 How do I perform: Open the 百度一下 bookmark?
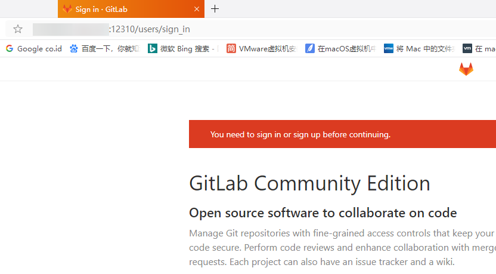[105, 48]
